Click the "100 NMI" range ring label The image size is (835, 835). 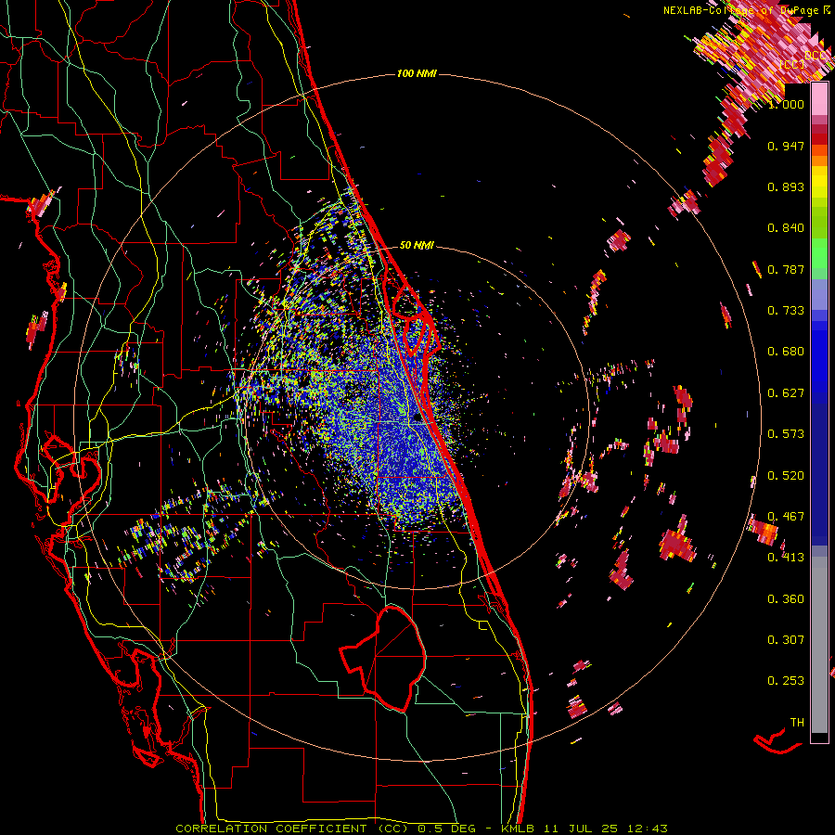click(x=417, y=73)
